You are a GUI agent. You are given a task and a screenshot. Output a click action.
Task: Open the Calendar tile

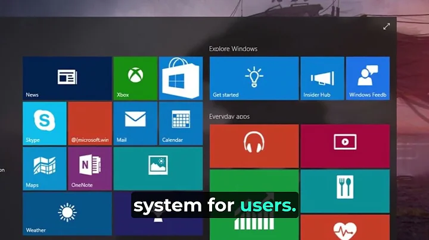pos(181,124)
